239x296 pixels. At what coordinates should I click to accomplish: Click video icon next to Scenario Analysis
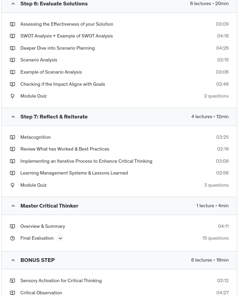(x=12, y=60)
